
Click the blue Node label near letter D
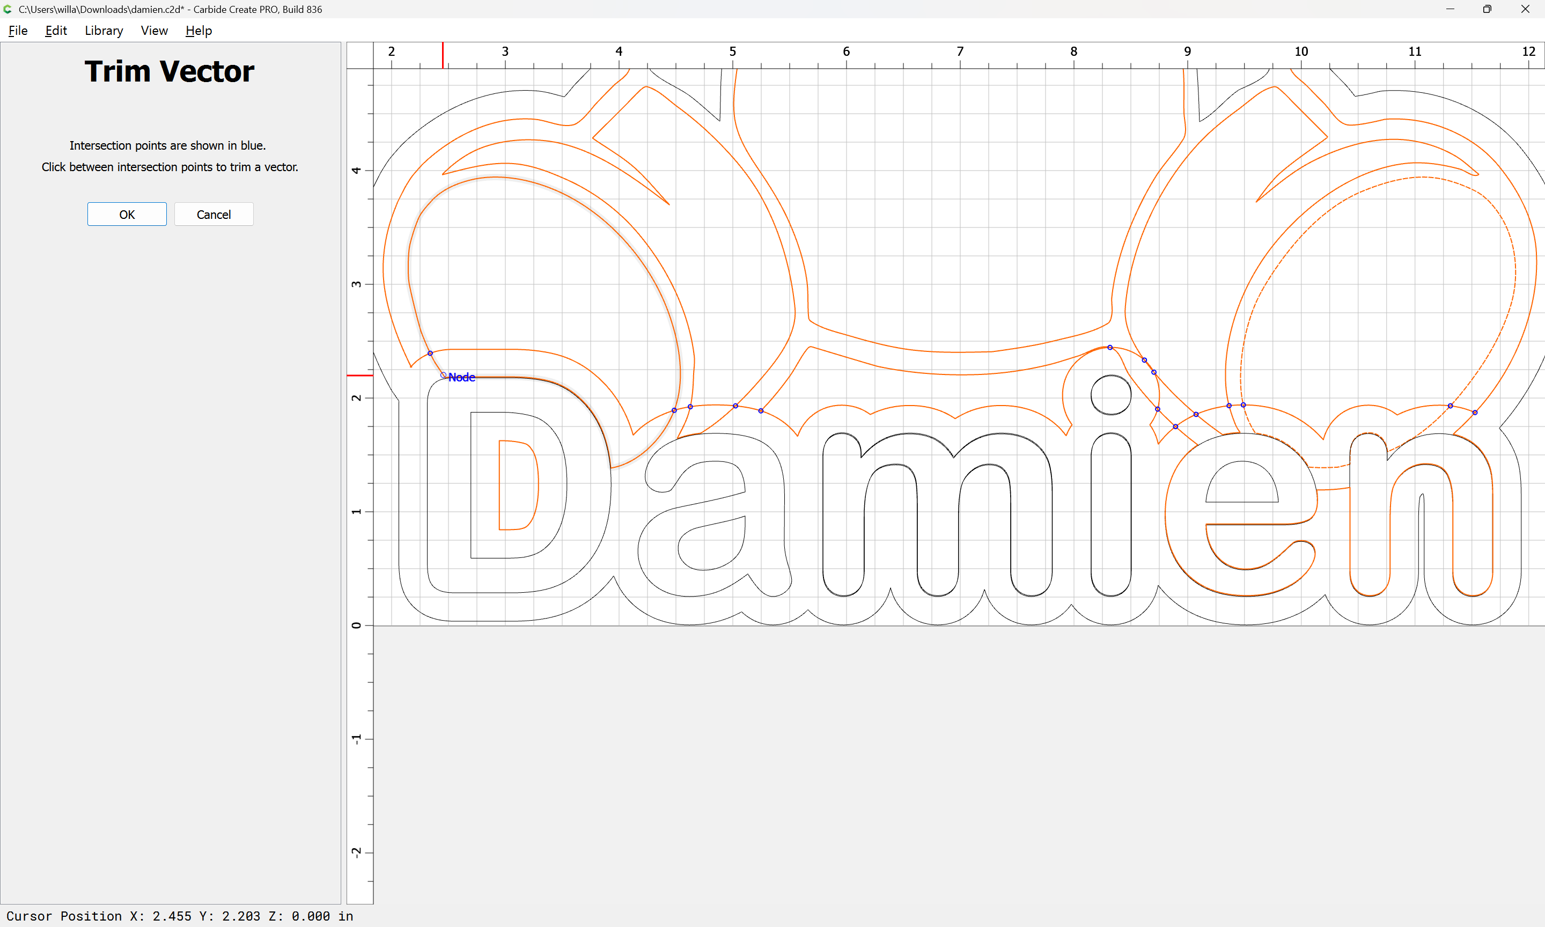[x=461, y=377]
